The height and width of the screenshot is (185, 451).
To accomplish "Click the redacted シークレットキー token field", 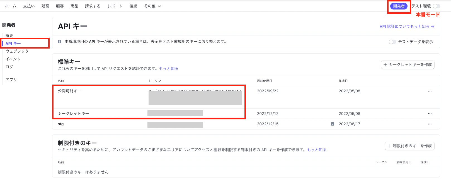I will pyautogui.click(x=175, y=113).
